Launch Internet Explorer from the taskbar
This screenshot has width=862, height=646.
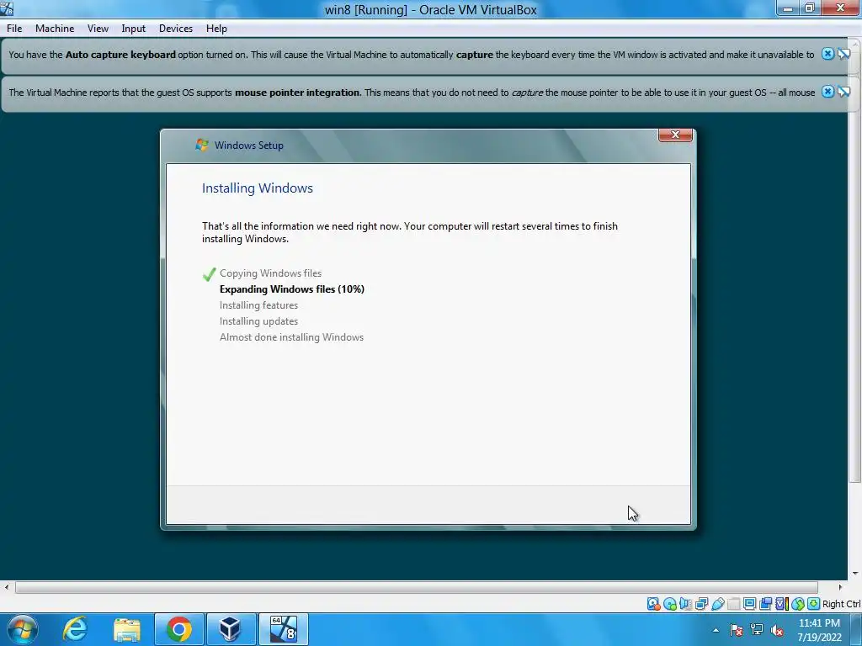click(75, 629)
